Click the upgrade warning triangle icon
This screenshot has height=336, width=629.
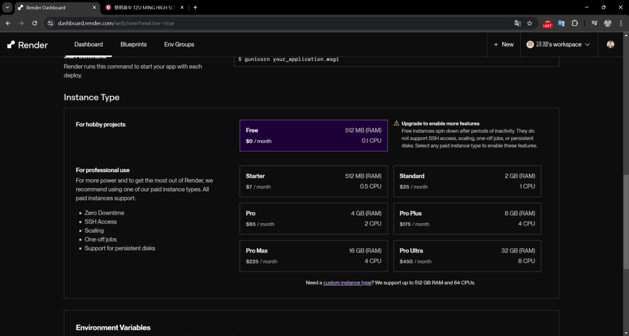click(396, 123)
